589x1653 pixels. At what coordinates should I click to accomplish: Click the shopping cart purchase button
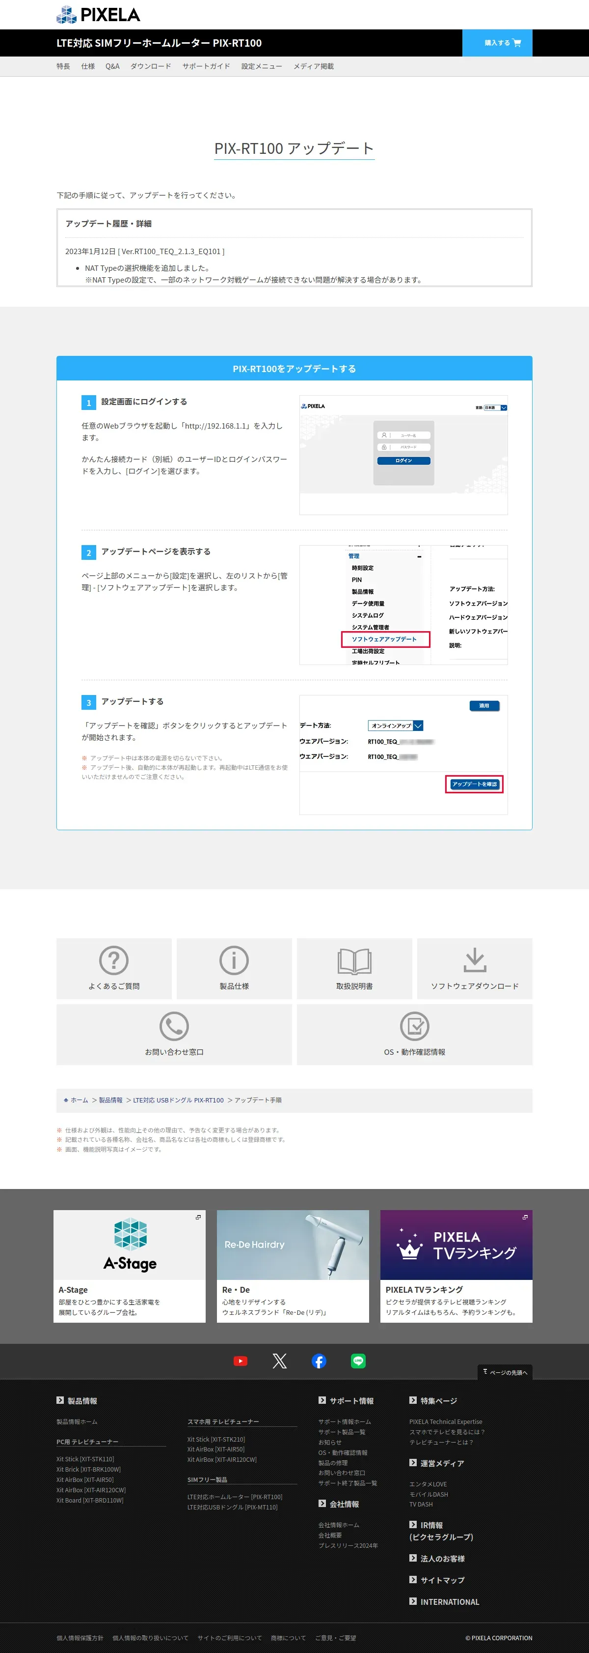click(x=497, y=43)
